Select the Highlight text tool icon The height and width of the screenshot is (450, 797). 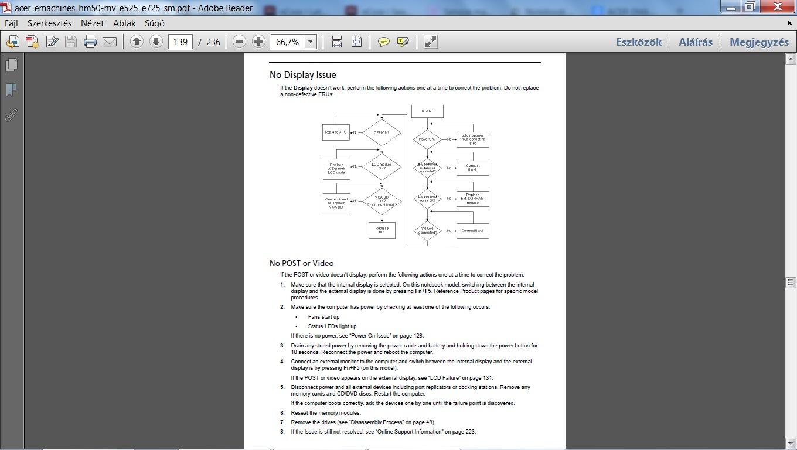tap(403, 42)
